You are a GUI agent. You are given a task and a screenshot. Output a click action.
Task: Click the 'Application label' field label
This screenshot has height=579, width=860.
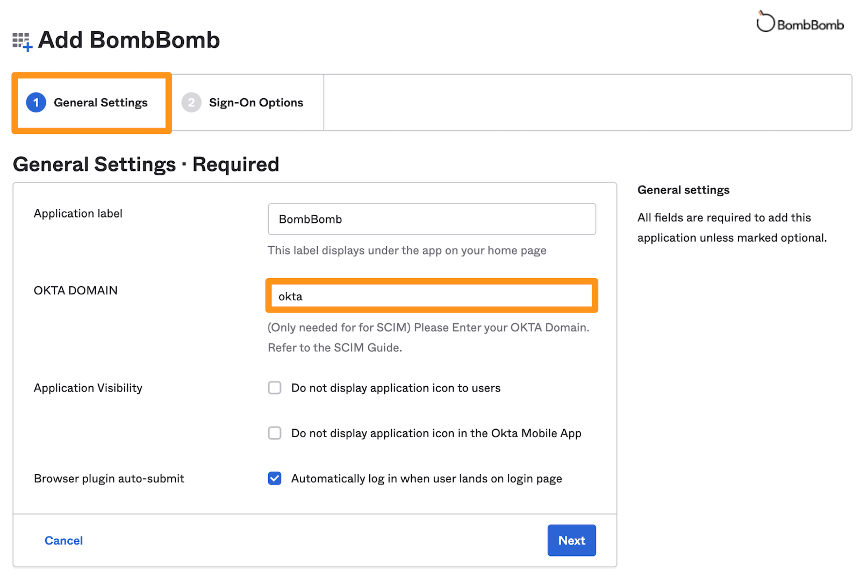click(x=78, y=214)
